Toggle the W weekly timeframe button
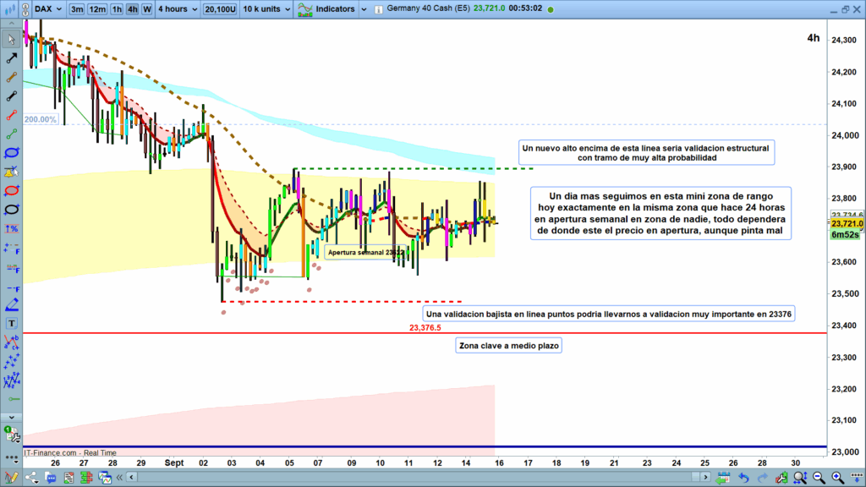 point(147,9)
